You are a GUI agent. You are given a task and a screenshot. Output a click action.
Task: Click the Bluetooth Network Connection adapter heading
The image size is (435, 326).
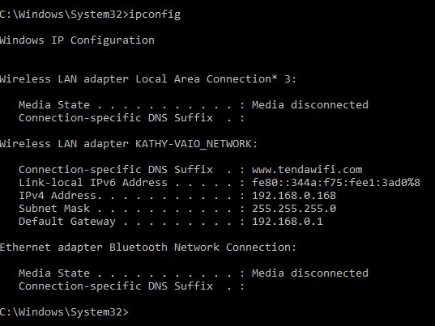(x=148, y=248)
